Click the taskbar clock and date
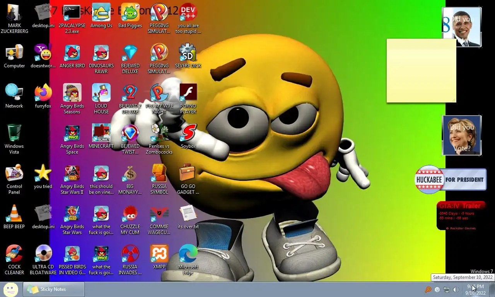This screenshot has width=495, height=297. point(475,290)
